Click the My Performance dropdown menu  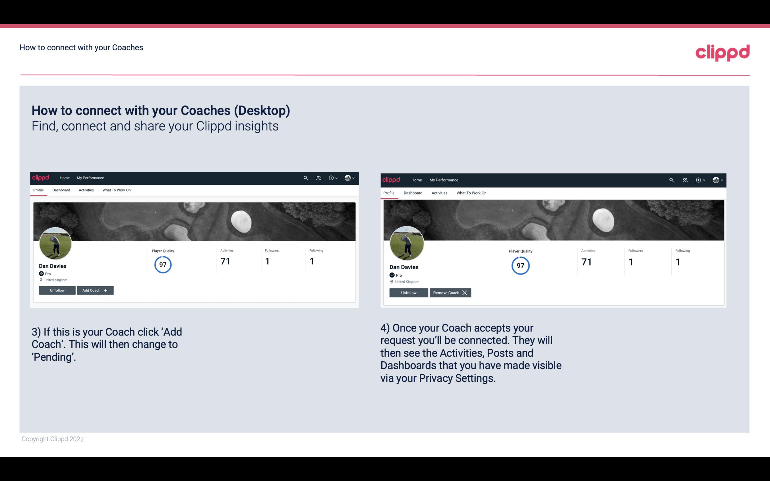click(90, 177)
